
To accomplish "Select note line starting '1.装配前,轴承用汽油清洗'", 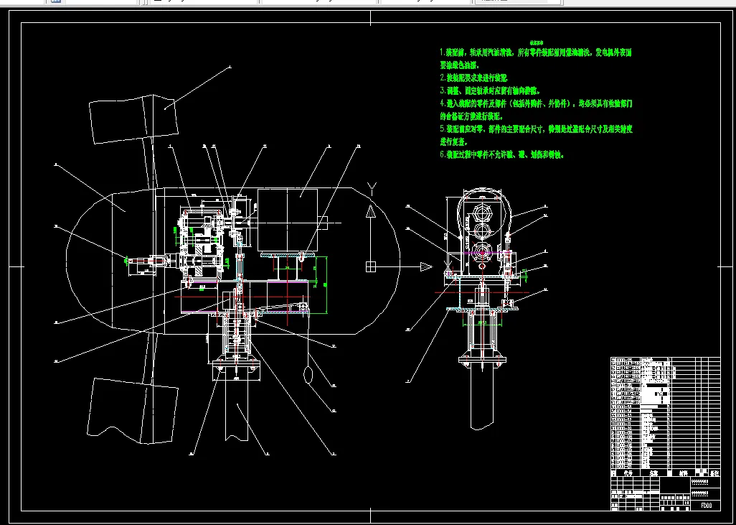I will [x=536, y=52].
